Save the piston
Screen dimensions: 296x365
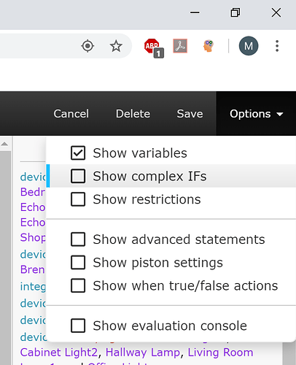click(190, 114)
